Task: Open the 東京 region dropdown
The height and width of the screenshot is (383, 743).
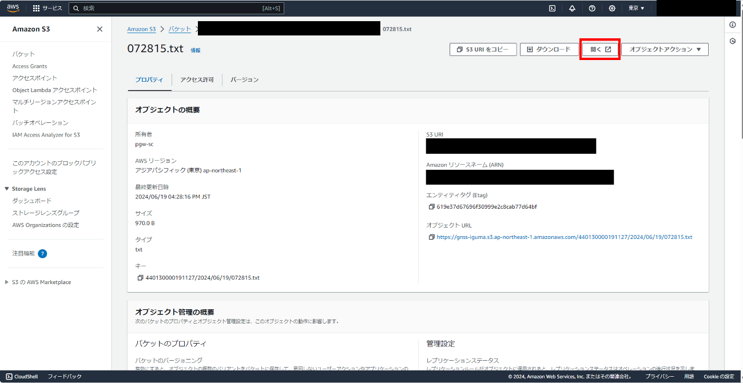Action: 636,9
